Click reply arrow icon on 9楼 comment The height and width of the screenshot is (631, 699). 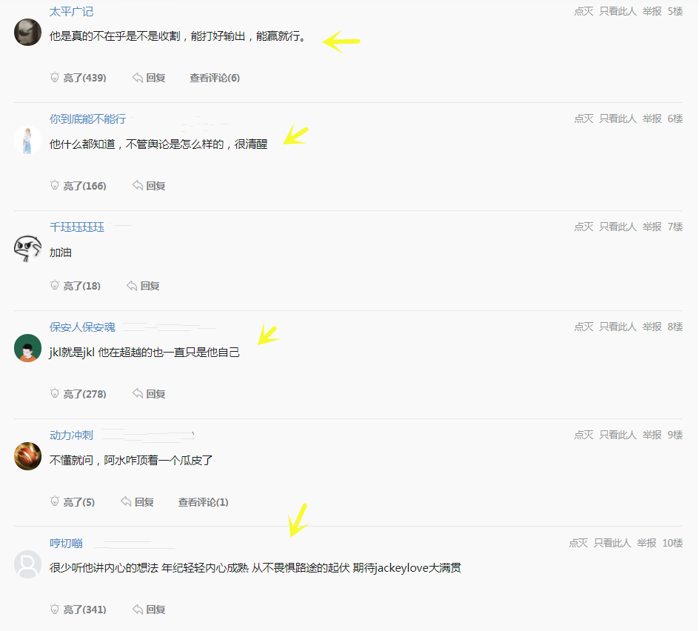(x=126, y=501)
